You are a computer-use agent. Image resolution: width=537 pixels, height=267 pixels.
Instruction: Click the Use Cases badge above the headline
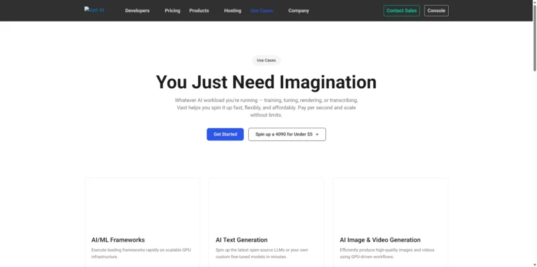pyautogui.click(x=266, y=61)
